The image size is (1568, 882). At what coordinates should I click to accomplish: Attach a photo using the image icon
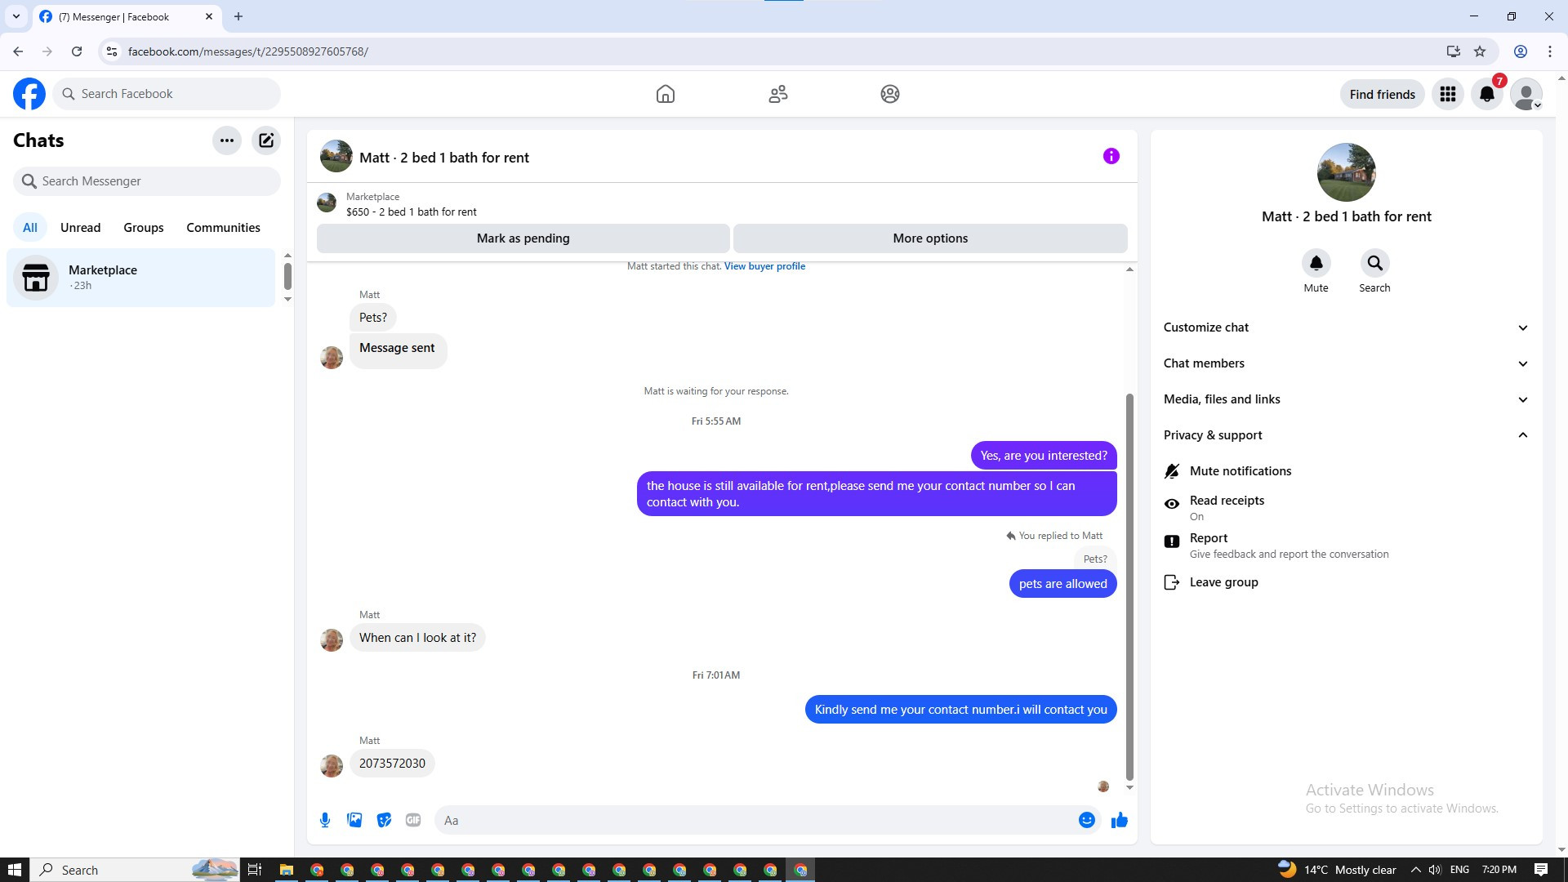pyautogui.click(x=354, y=820)
